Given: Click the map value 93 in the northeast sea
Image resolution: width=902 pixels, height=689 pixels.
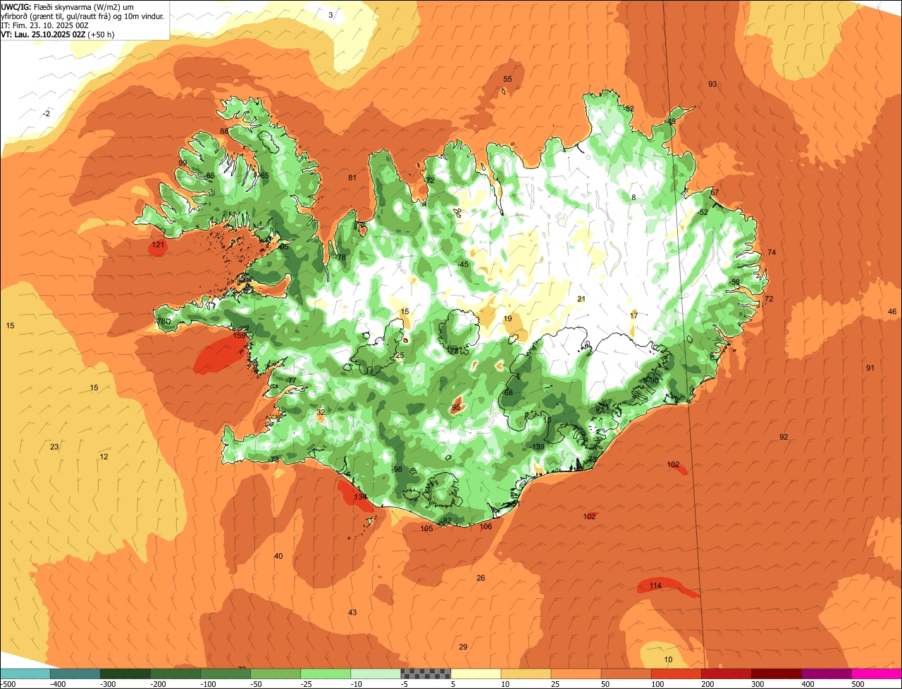Looking at the screenshot, I should (712, 85).
